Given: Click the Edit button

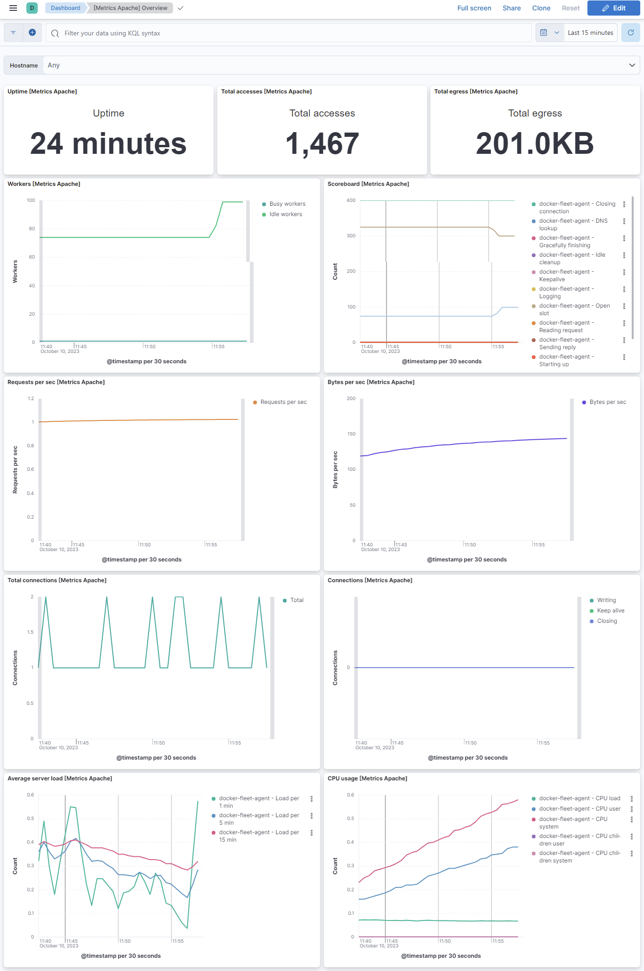Looking at the screenshot, I should point(614,8).
